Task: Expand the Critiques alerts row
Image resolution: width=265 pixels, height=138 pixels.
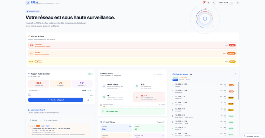Action: pos(132,45)
